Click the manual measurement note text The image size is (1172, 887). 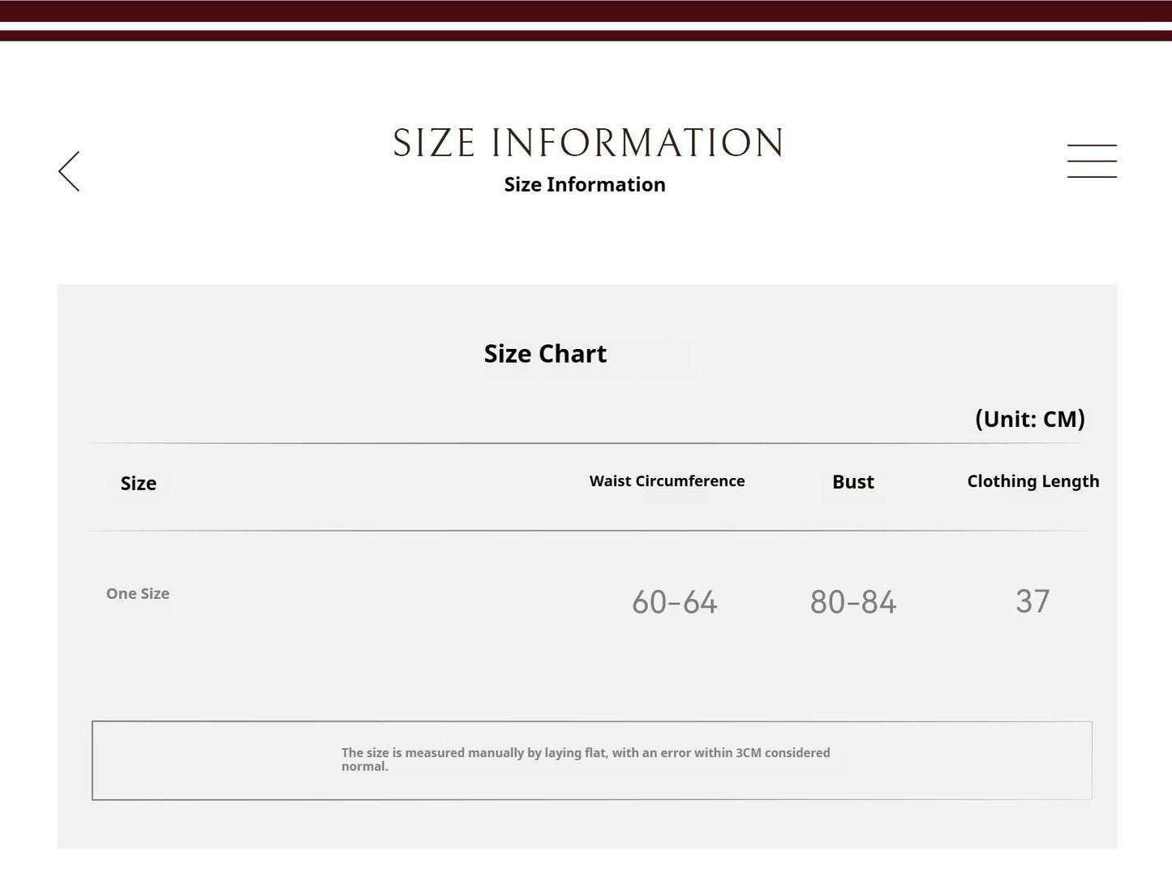click(586, 760)
